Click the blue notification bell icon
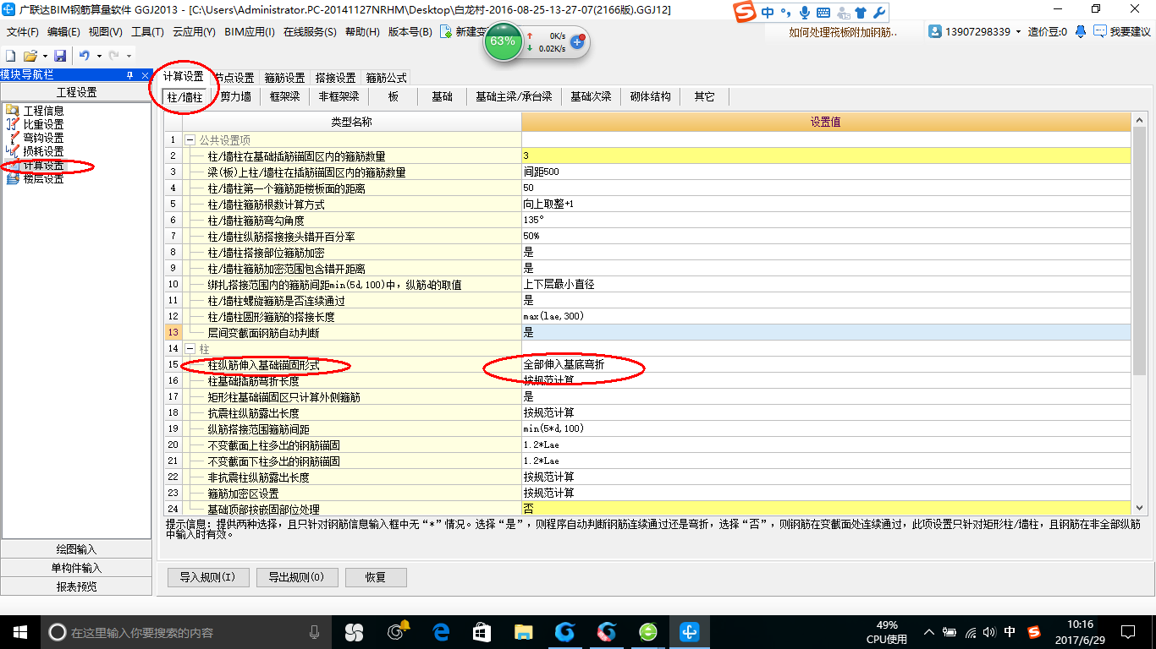 pos(1081,31)
